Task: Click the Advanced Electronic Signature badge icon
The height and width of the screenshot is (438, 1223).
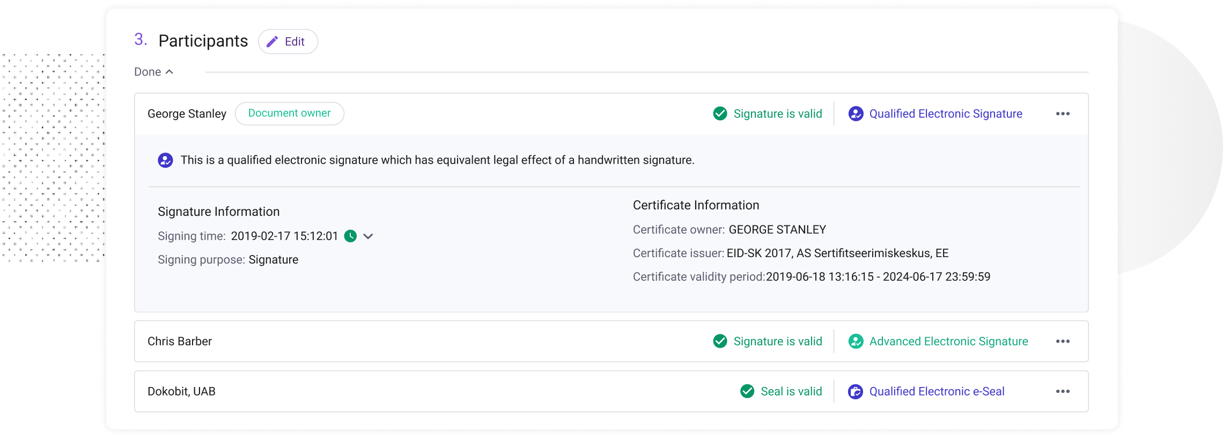Action: (856, 341)
